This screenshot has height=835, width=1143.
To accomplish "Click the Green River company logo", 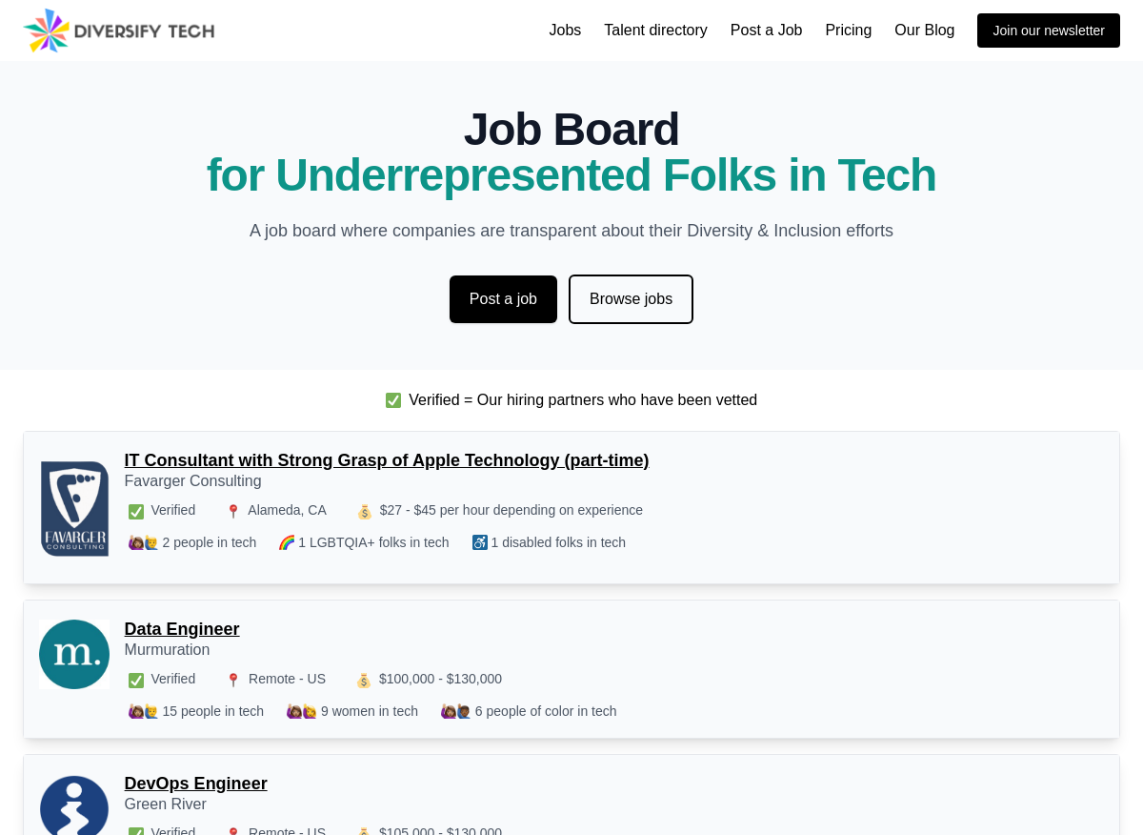I will point(74,805).
